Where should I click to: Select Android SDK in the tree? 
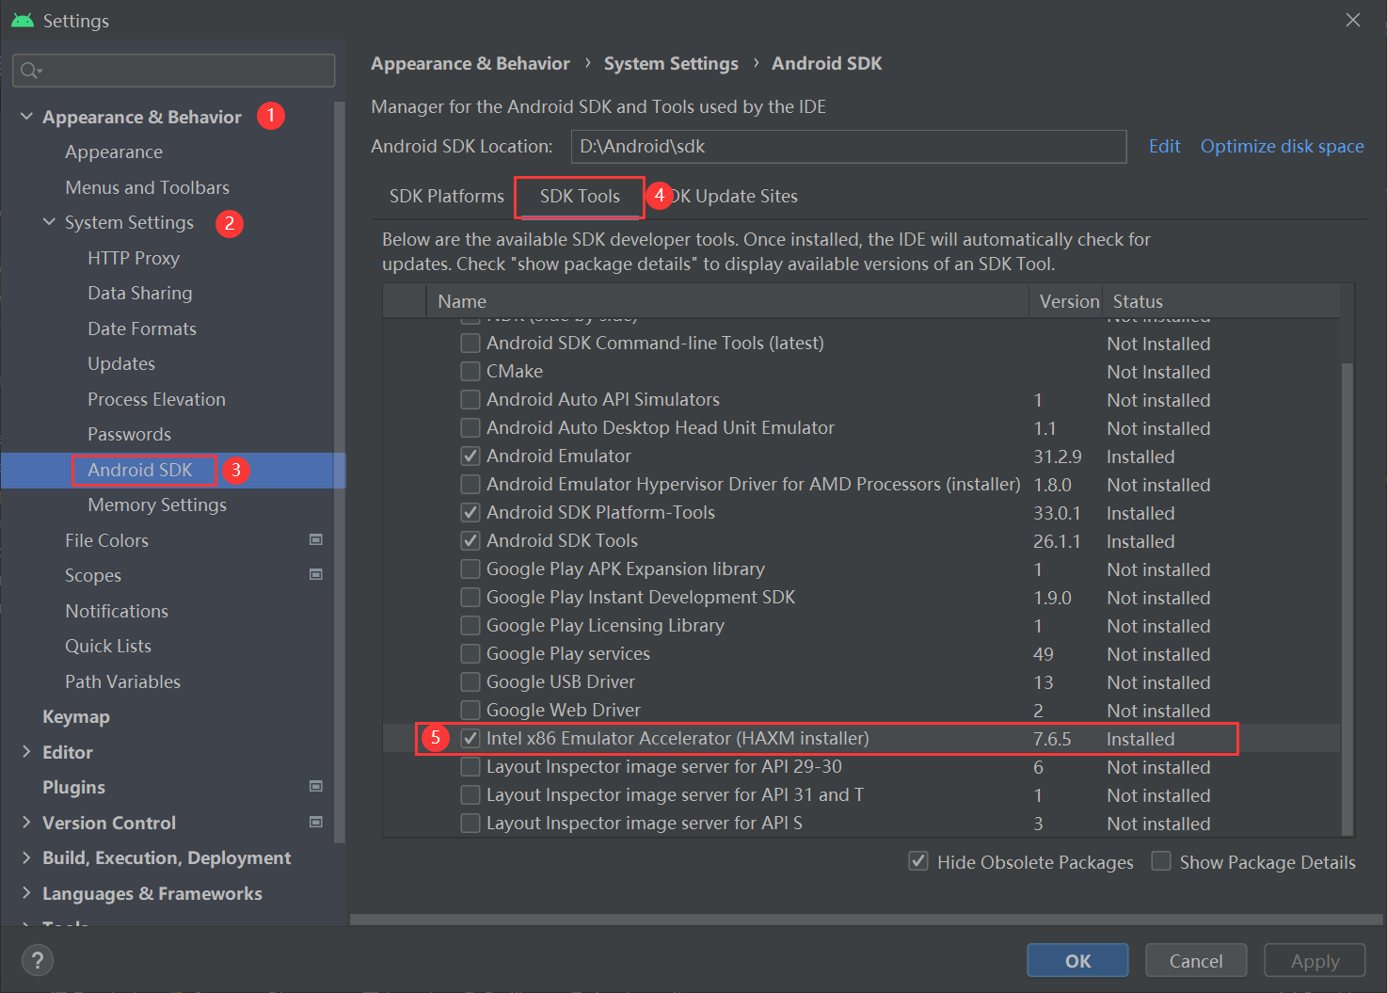(x=140, y=470)
